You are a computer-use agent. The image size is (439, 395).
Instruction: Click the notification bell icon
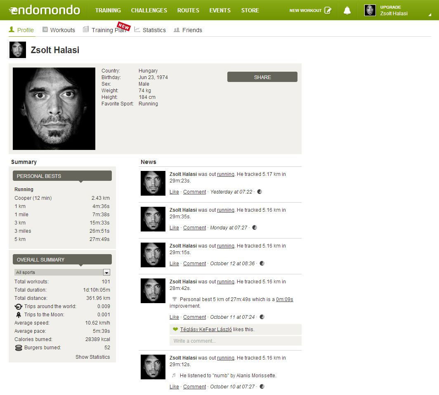pyautogui.click(x=347, y=10)
